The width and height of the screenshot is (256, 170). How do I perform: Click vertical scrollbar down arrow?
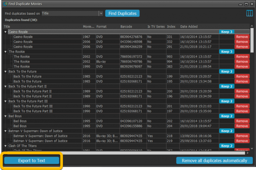tap(252, 149)
